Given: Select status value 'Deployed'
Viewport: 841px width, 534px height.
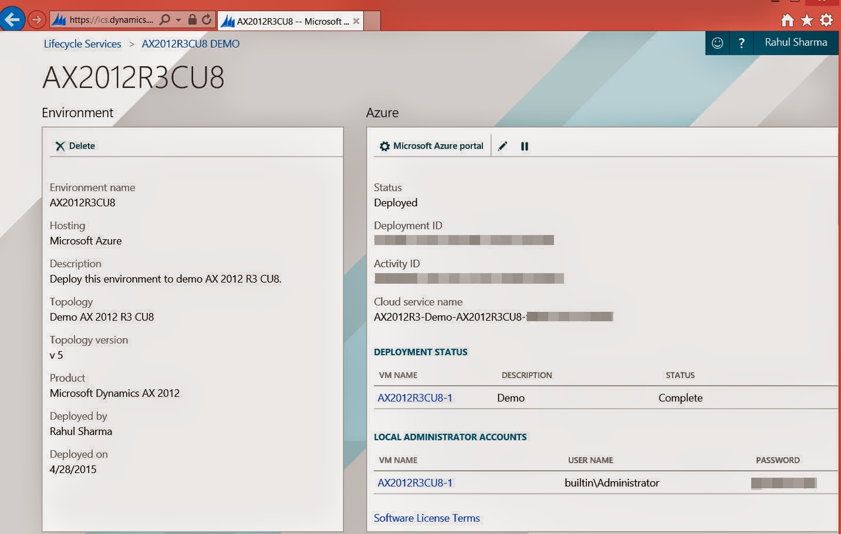Looking at the screenshot, I should [396, 203].
